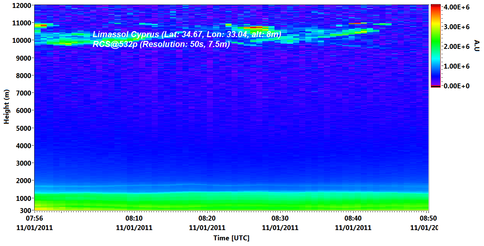Select the 0.00E+0 color scale label
Image resolution: width=484 pixels, height=246 pixels.
tap(456, 86)
